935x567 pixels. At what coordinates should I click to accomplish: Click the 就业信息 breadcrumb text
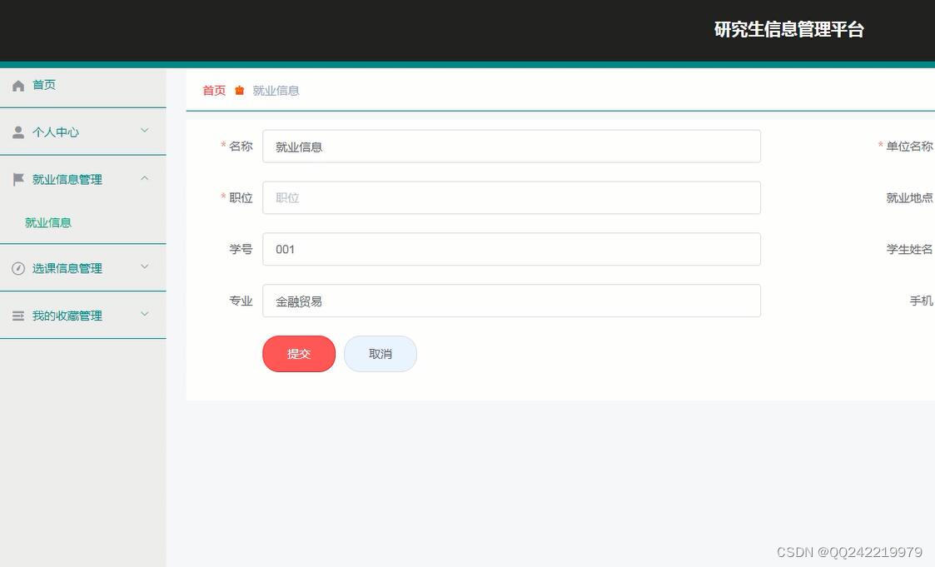click(x=276, y=90)
